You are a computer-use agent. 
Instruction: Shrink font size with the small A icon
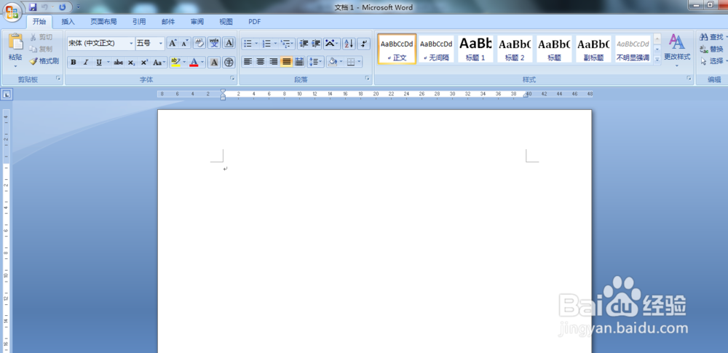click(x=184, y=43)
